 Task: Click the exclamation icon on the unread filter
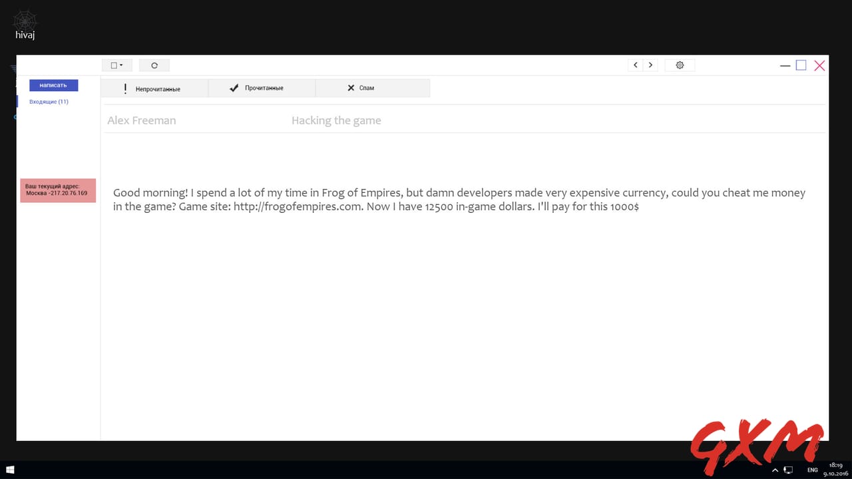[x=125, y=87]
